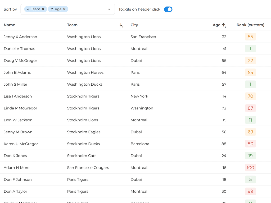Select the Karen U McGregor row

[x=21, y=144]
